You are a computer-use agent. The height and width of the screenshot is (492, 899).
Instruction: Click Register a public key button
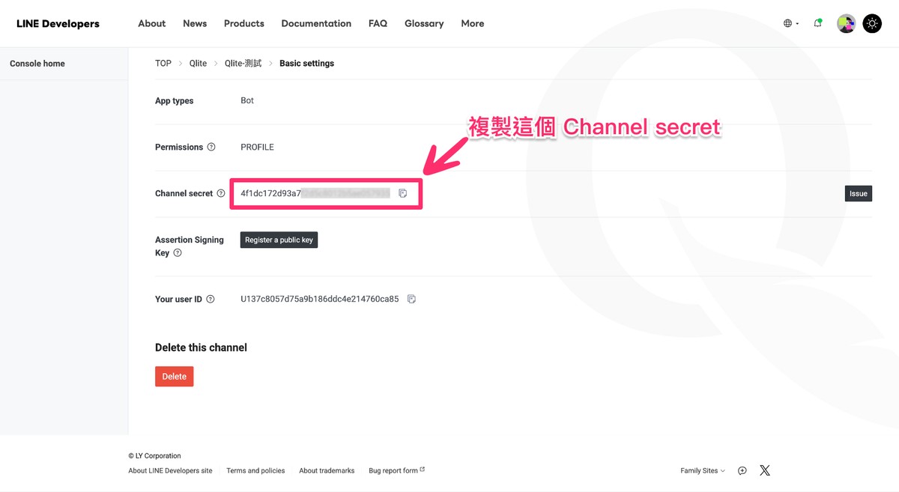pyautogui.click(x=279, y=240)
